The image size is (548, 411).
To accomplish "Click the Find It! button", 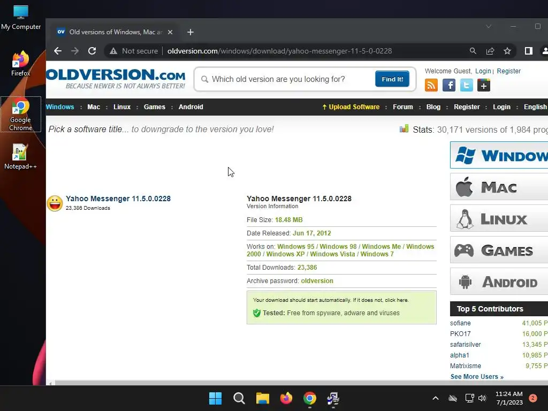I will (x=392, y=79).
